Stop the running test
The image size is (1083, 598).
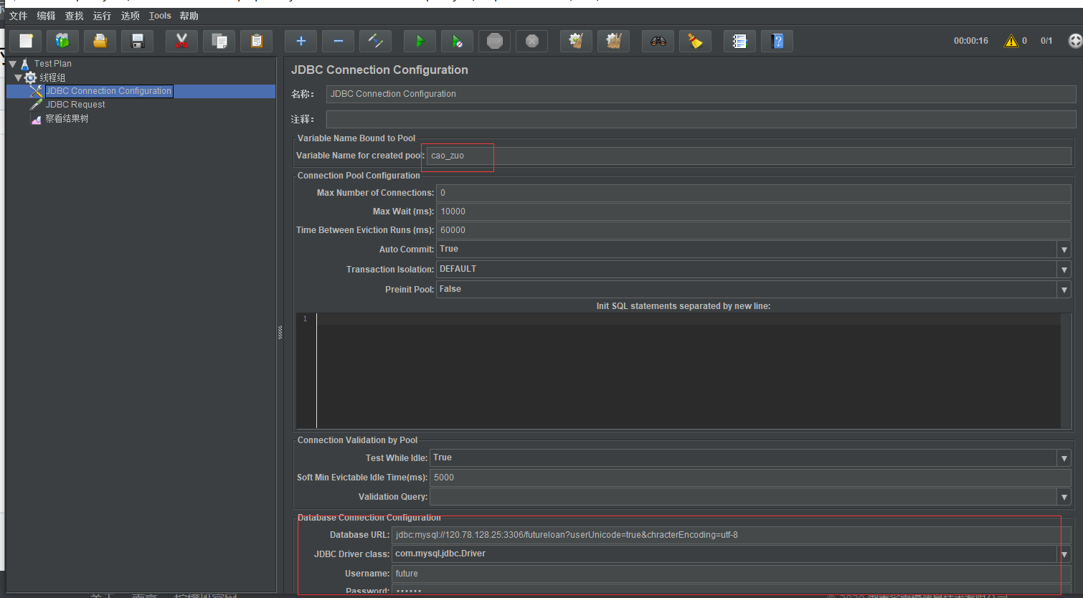coord(495,41)
